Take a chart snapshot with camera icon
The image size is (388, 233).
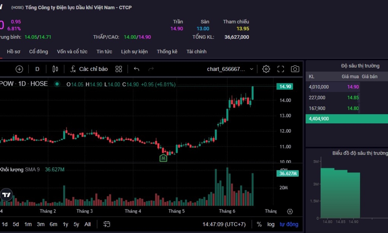pyautogui.click(x=295, y=69)
